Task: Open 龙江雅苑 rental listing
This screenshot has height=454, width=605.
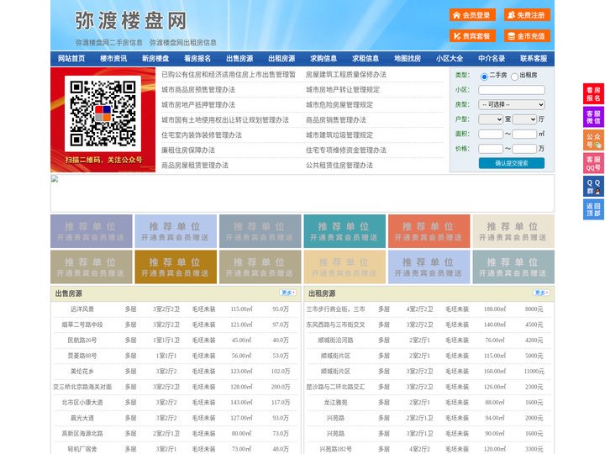Action: (x=335, y=402)
